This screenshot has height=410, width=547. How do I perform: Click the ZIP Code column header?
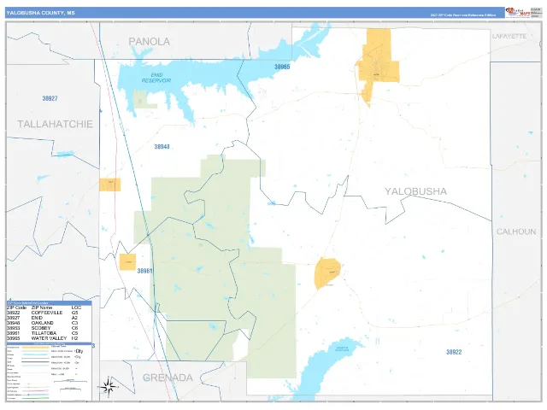[16, 307]
